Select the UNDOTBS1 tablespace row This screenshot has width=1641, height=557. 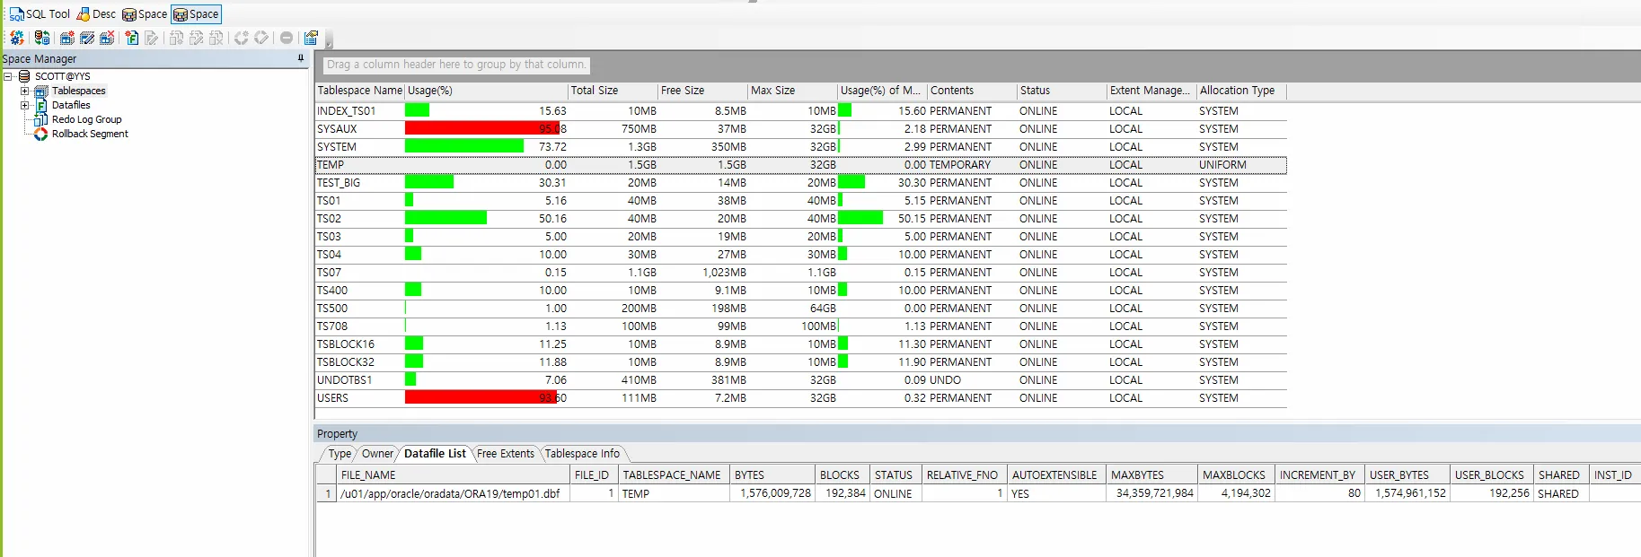pos(800,380)
